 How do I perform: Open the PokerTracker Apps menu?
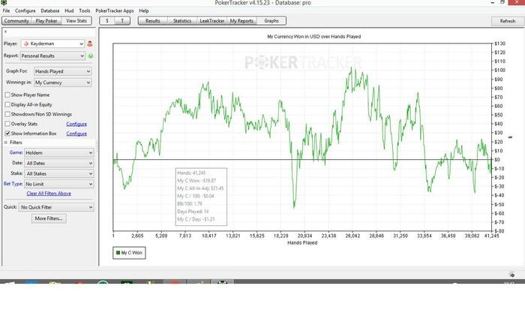[x=115, y=11]
